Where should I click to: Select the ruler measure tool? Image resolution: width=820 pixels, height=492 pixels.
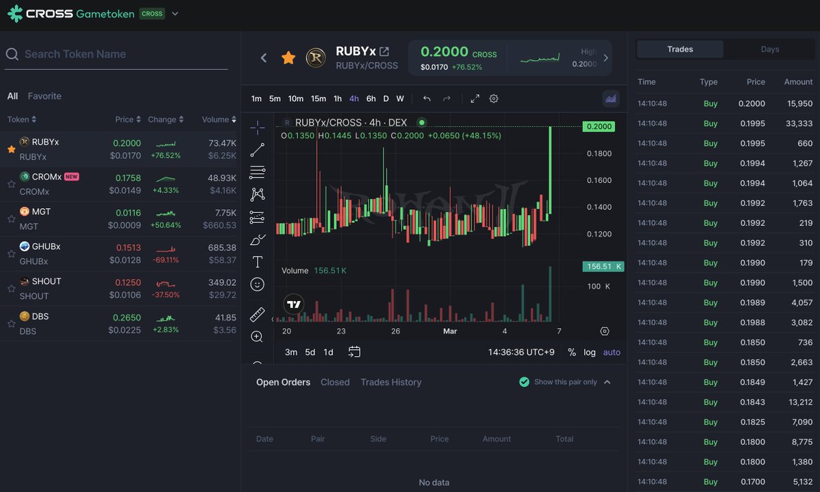(x=258, y=314)
